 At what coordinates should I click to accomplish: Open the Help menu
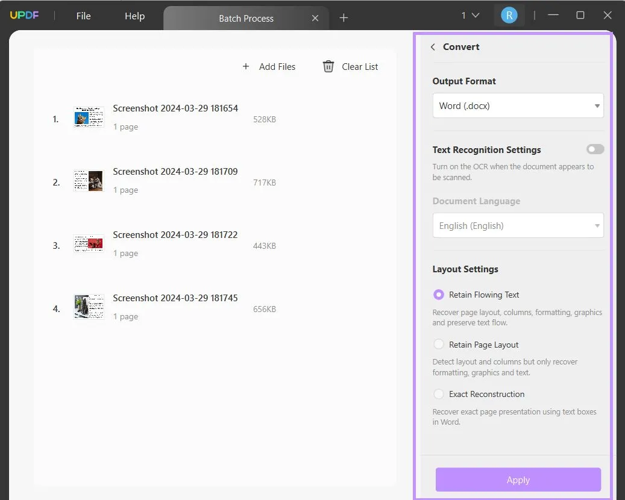pyautogui.click(x=135, y=16)
